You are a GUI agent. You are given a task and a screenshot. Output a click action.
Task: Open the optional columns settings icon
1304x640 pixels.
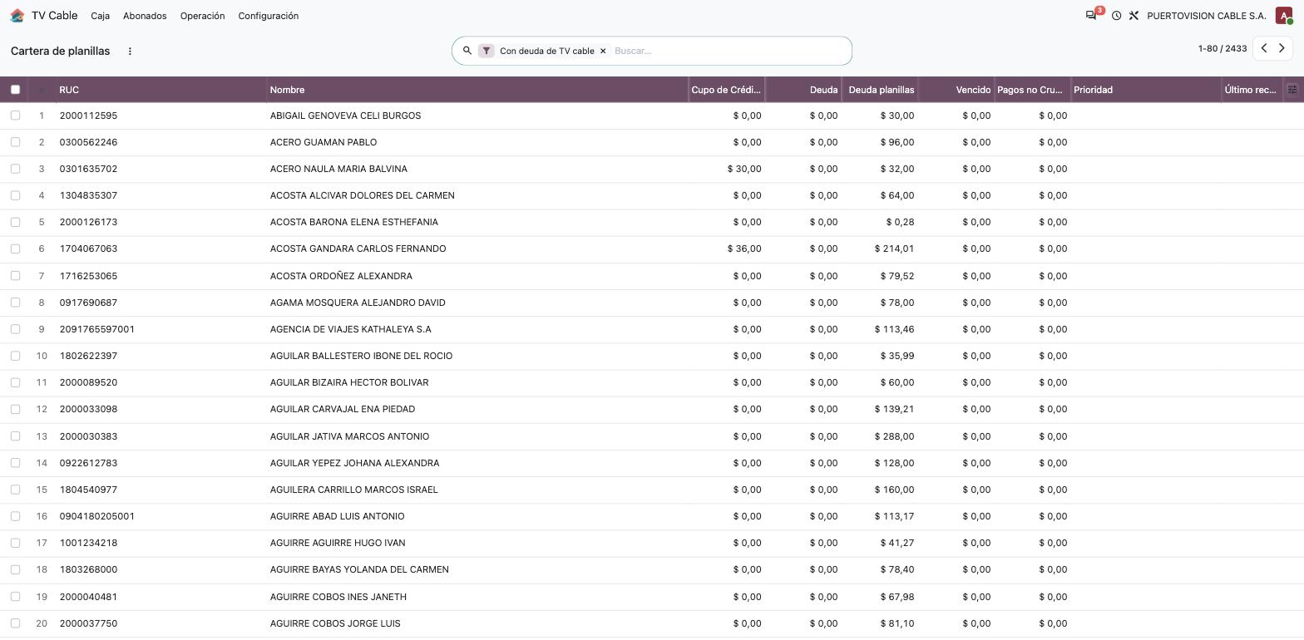tap(1292, 90)
